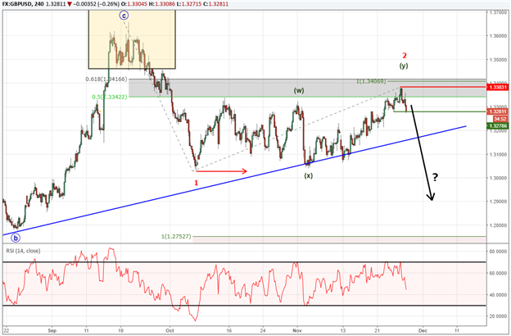Select the '(w)' wave label
The image size is (511, 336).
click(x=299, y=90)
